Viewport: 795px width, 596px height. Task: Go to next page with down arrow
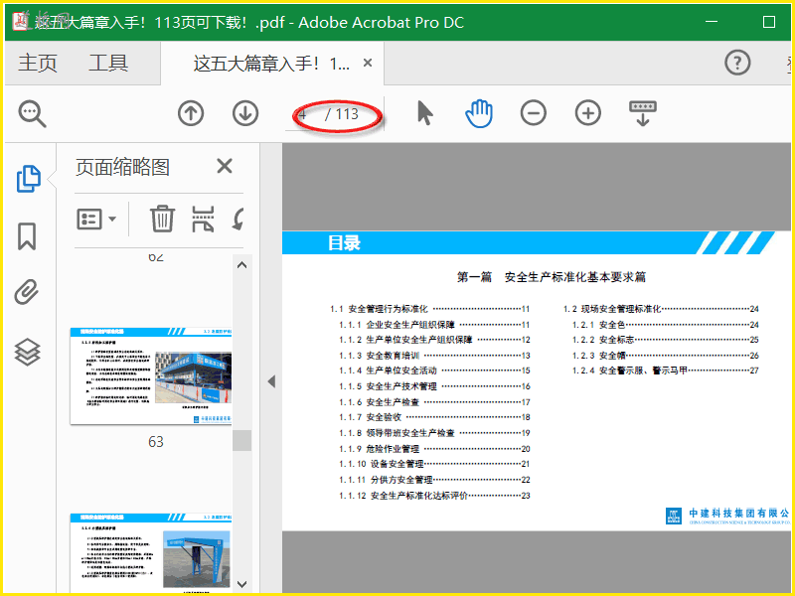point(245,113)
